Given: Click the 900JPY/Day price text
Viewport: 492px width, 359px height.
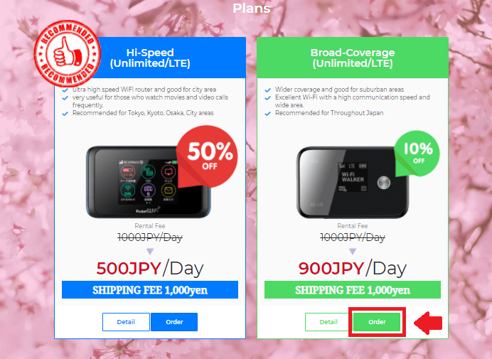Looking at the screenshot, I should (353, 269).
